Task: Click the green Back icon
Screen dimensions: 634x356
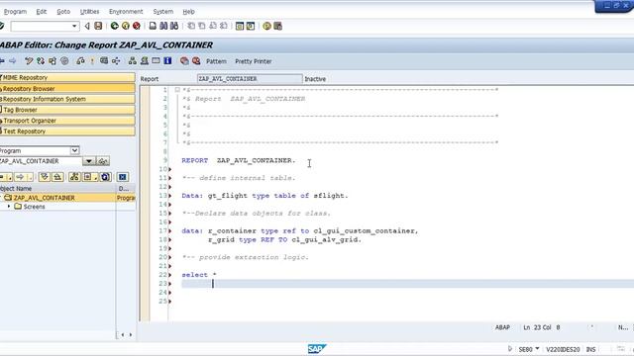Action: pos(115,26)
